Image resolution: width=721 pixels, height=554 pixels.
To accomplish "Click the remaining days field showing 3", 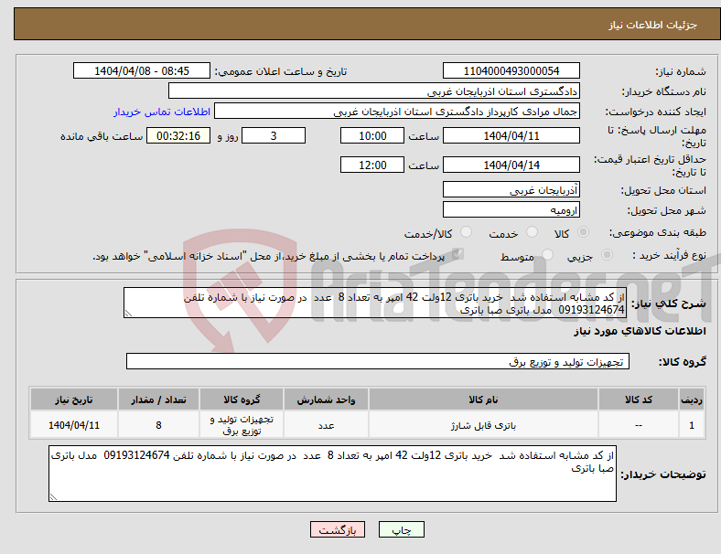I will (x=274, y=135).
